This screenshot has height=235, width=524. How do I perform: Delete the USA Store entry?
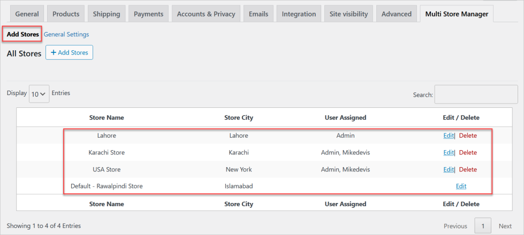pos(468,170)
